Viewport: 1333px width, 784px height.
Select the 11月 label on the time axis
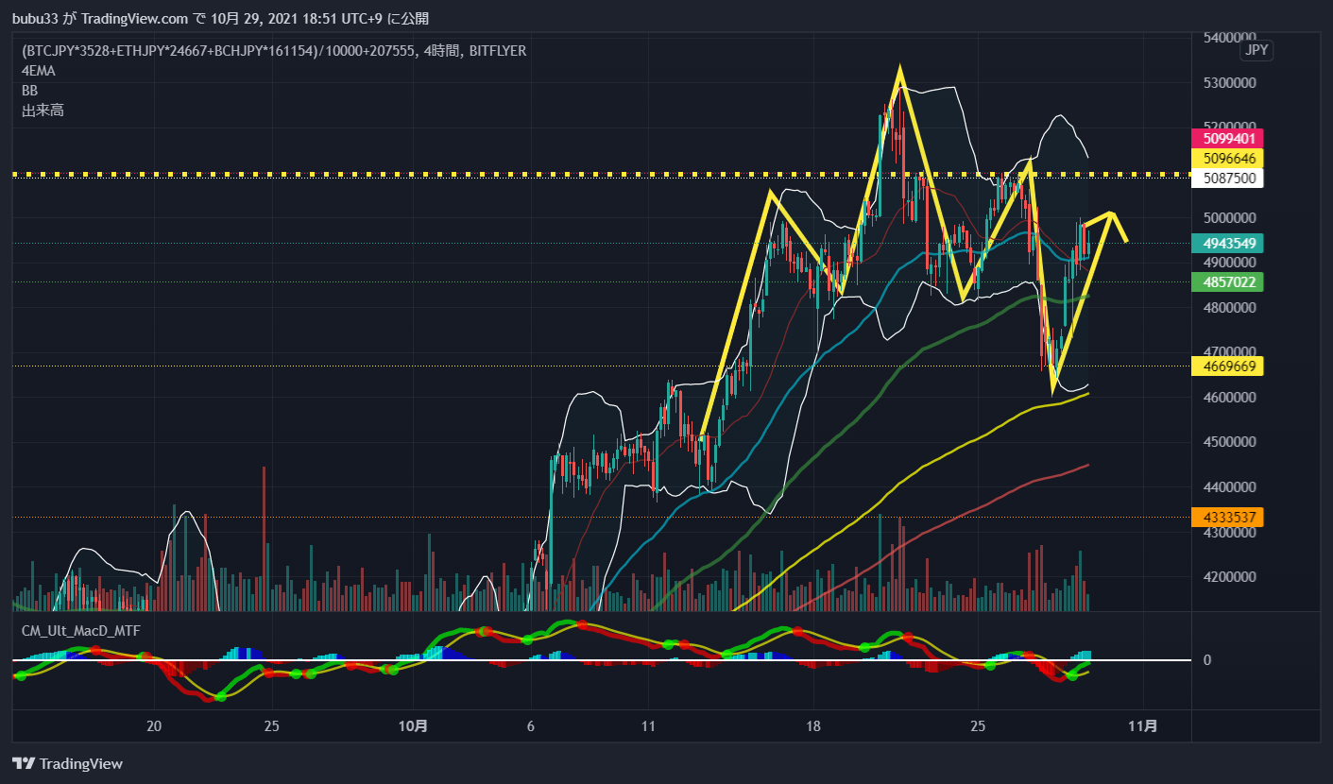(1144, 727)
